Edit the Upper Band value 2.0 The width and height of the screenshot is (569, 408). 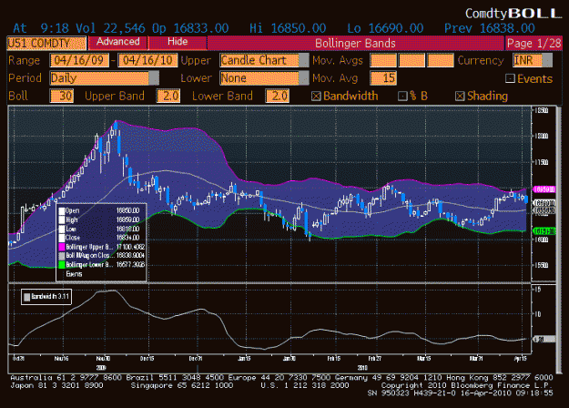[168, 96]
